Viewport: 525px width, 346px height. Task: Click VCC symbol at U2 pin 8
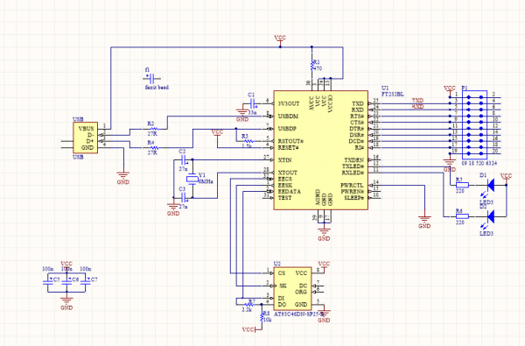(324, 266)
